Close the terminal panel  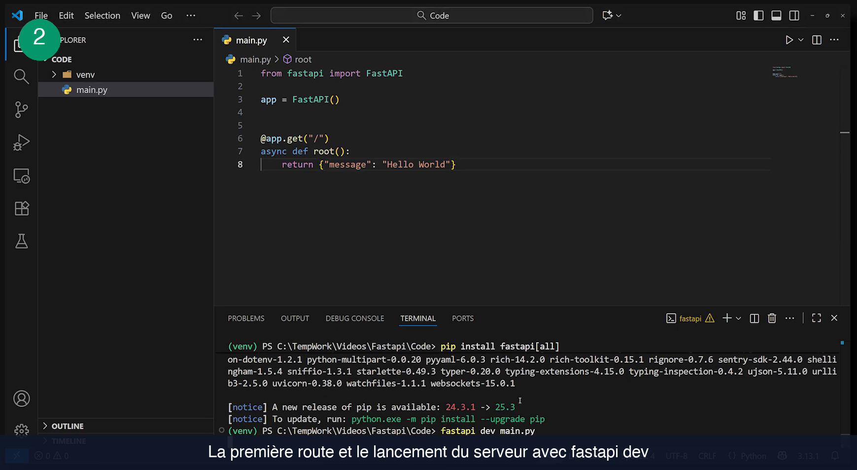coord(834,318)
